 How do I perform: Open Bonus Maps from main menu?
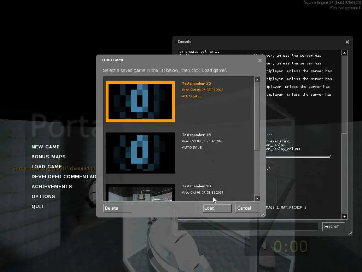point(48,157)
